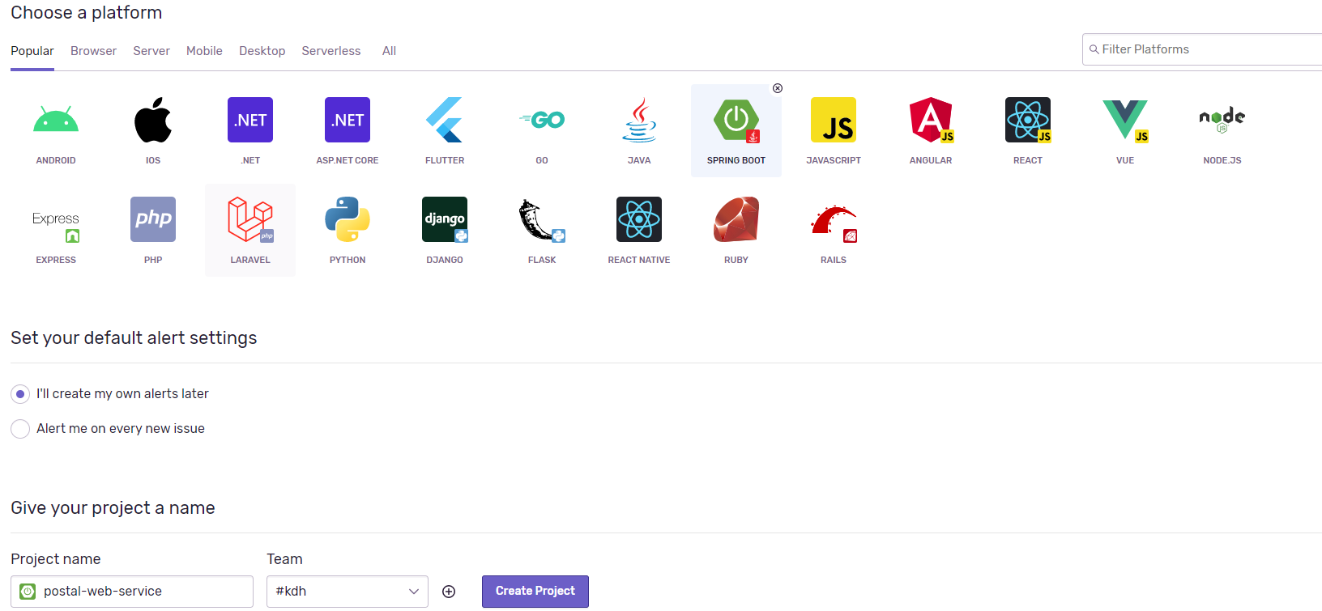The width and height of the screenshot is (1322, 611).
Task: Choose the Python platform icon
Action: [x=348, y=219]
